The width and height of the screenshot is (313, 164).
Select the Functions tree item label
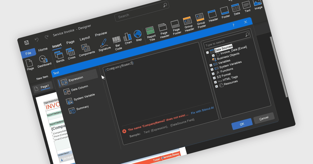pyautogui.click(x=227, y=70)
